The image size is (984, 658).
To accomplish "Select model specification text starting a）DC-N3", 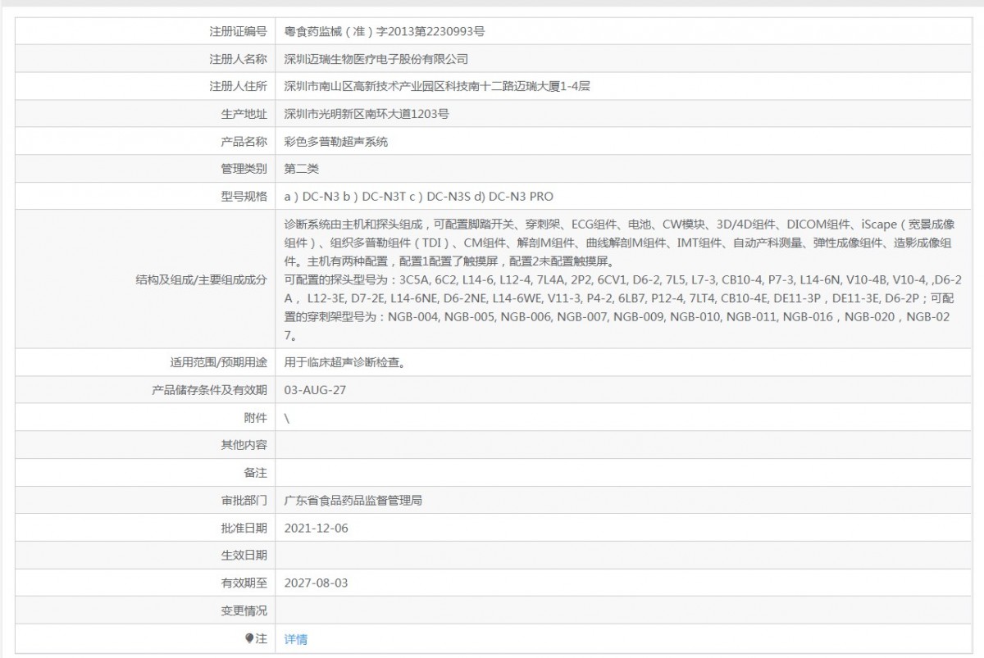I will (x=419, y=197).
